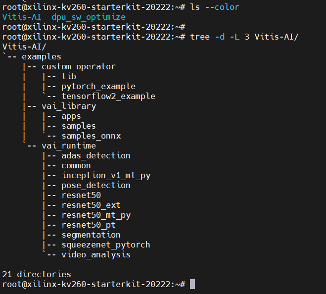Select samples_onnx in the tree
Screen dimensions: 326x294
(91, 136)
